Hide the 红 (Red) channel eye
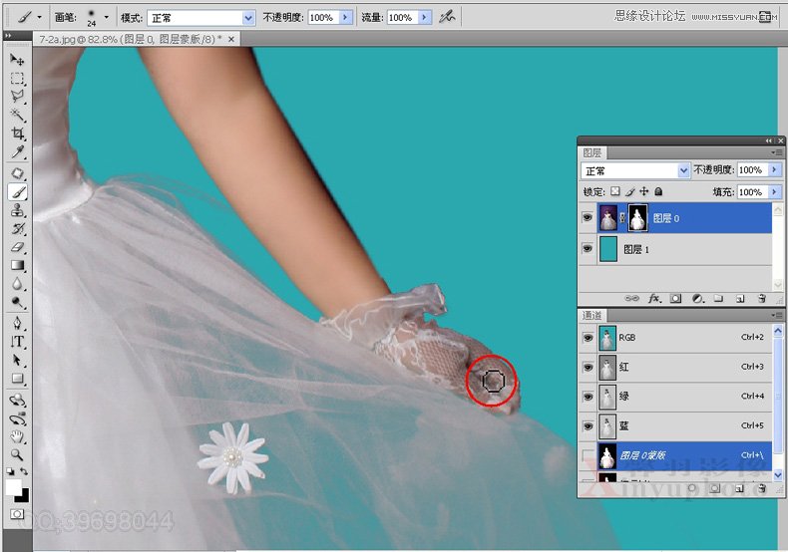788x552 pixels. tap(589, 368)
